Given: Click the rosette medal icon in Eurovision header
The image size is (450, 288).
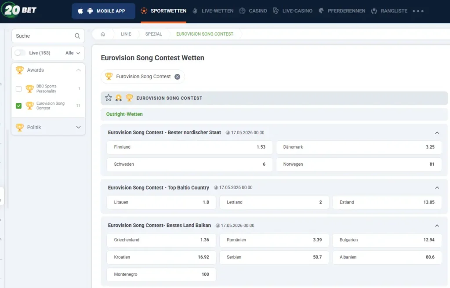Looking at the screenshot, I should (x=119, y=98).
